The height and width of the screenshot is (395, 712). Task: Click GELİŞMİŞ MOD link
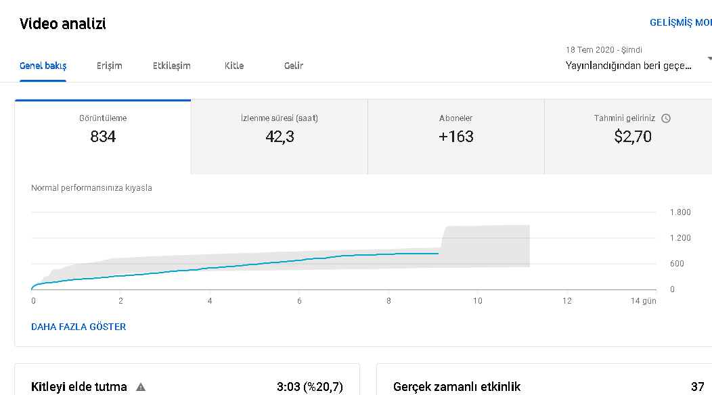click(681, 23)
